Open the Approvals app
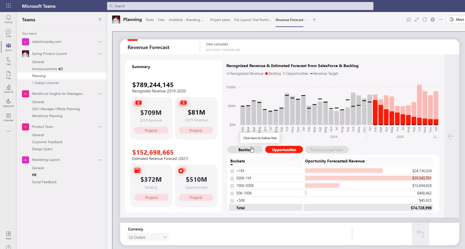Screen dimensions: 465x249 point(9,103)
